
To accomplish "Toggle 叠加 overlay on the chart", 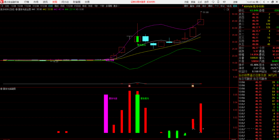I will [192, 6].
